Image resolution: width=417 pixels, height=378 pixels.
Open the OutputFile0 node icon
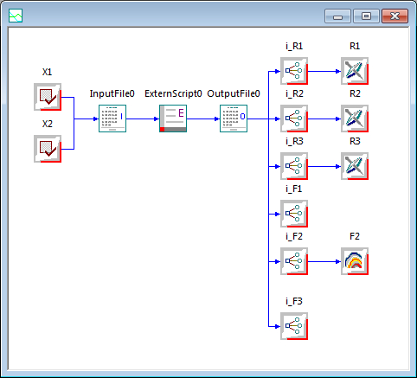[234, 119]
